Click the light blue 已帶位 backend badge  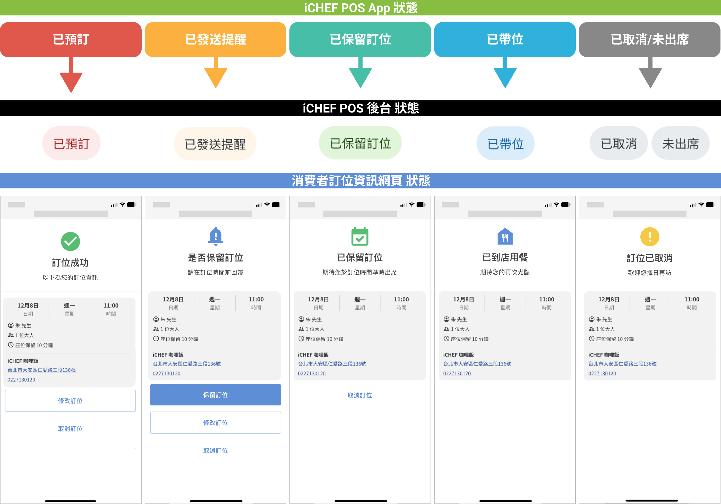coord(505,144)
